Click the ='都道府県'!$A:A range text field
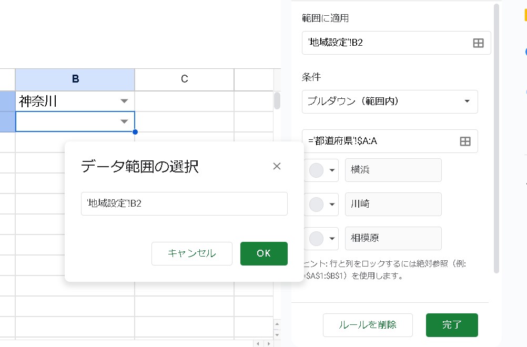 (x=379, y=141)
